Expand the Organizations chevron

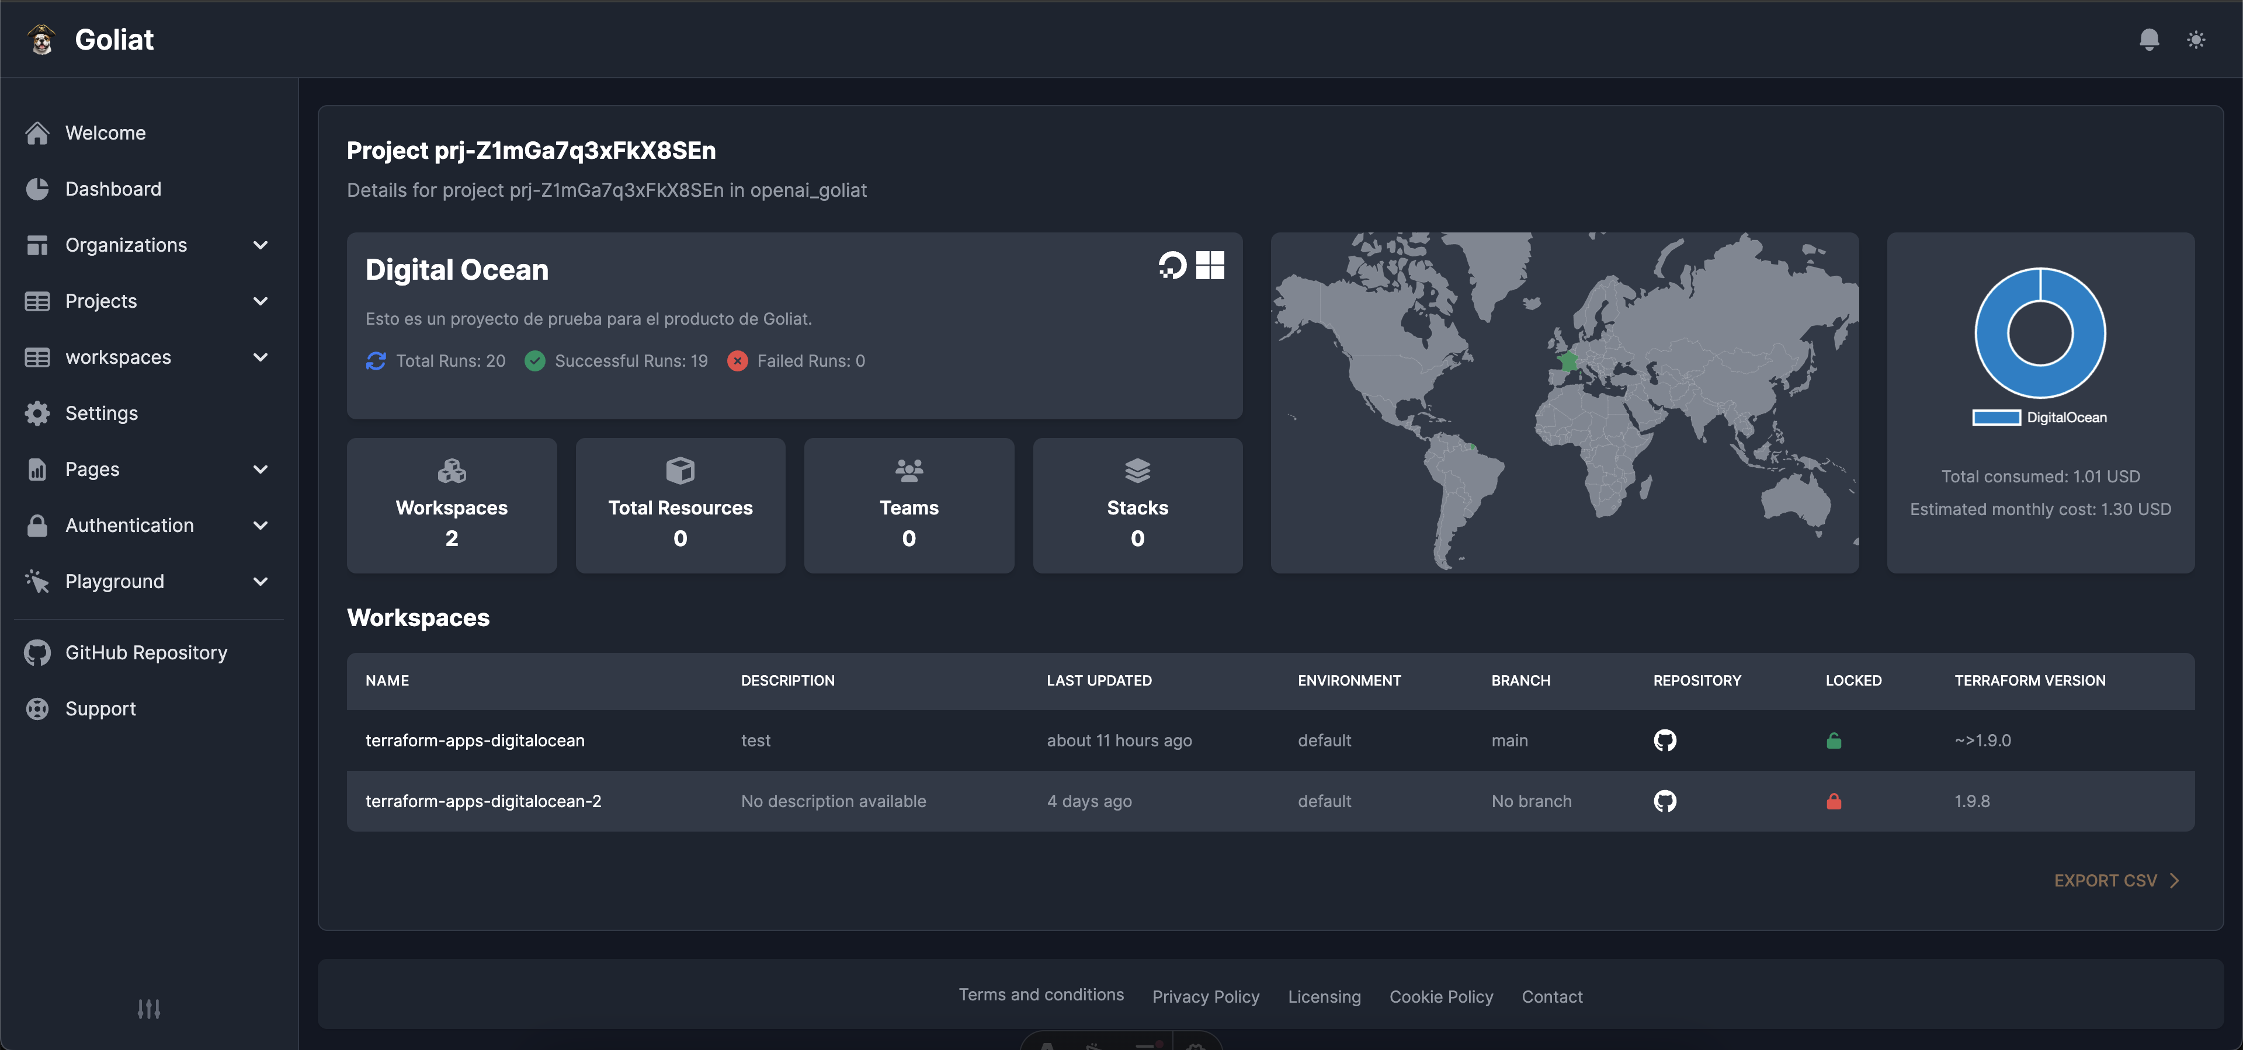click(261, 245)
